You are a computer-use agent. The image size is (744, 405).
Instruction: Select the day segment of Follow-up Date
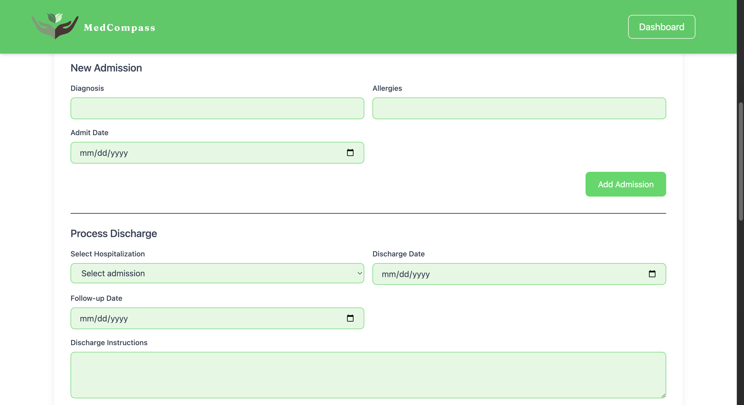click(102, 319)
